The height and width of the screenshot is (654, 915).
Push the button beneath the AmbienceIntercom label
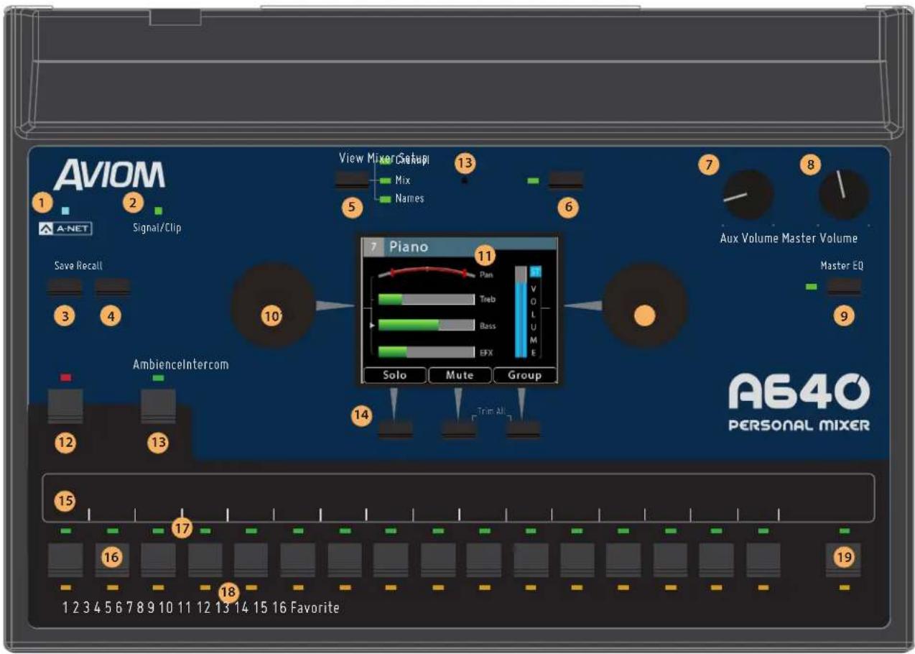click(x=159, y=407)
